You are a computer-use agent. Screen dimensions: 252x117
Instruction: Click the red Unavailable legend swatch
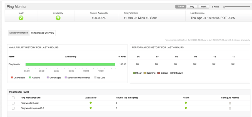click(12, 78)
